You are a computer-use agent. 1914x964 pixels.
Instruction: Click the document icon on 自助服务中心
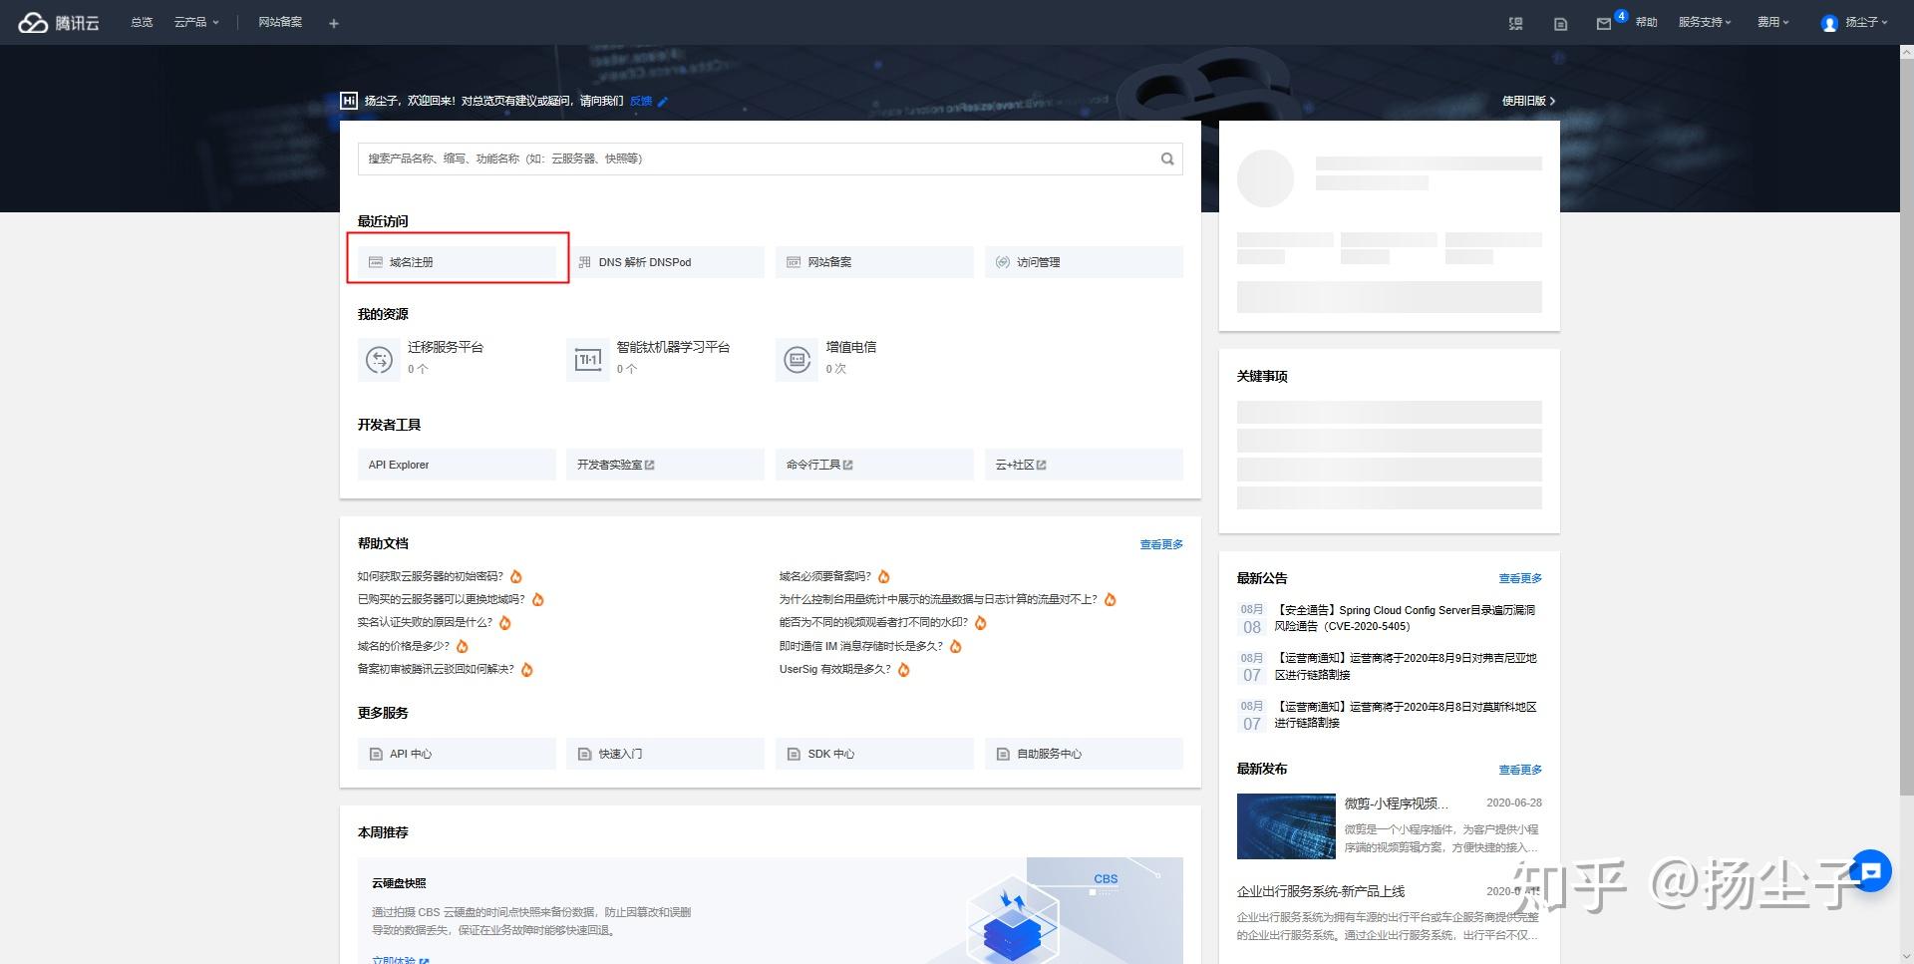point(1003,755)
